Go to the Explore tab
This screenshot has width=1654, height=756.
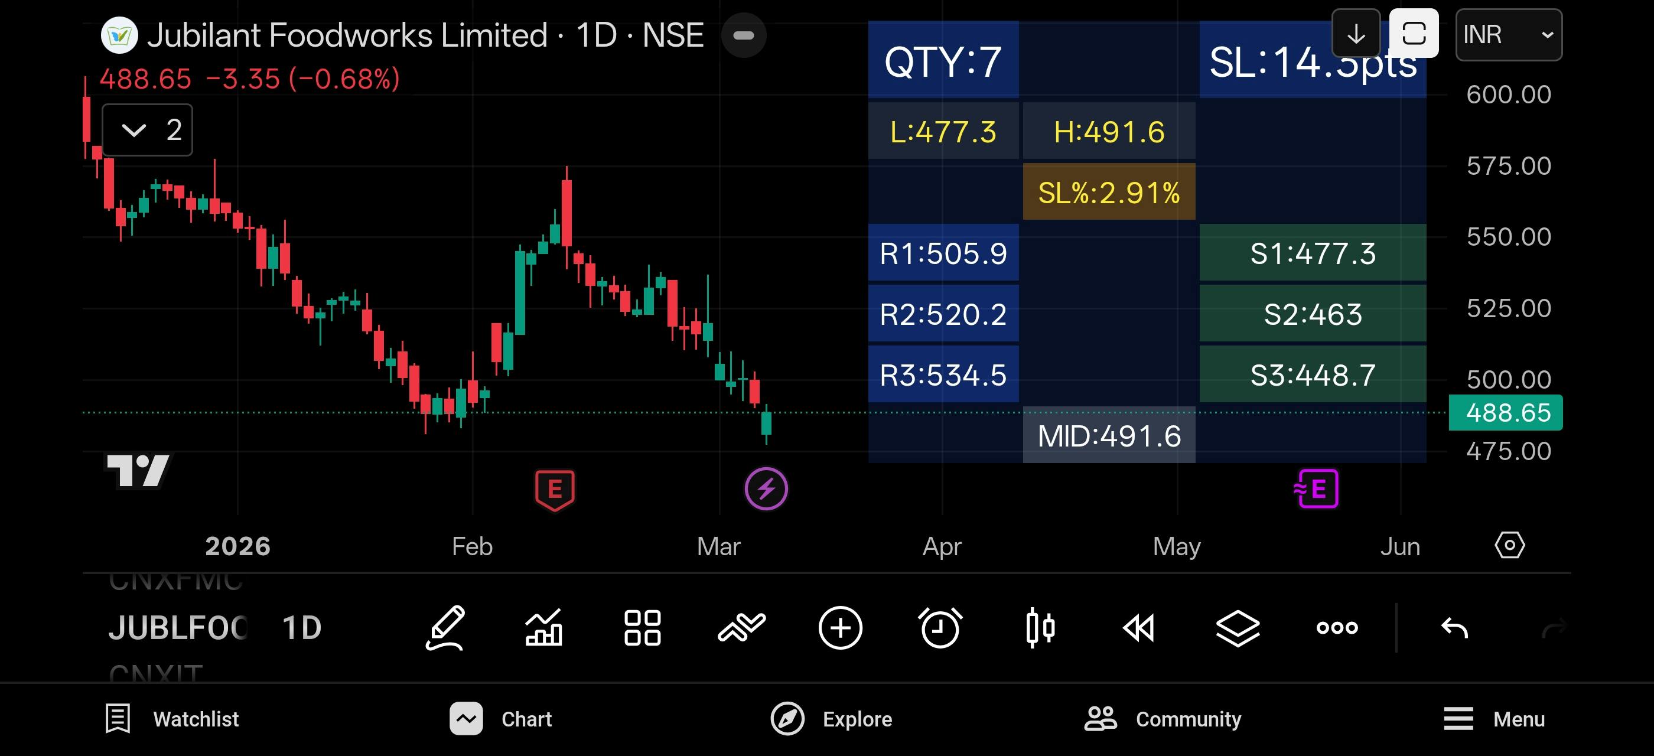[x=832, y=719]
